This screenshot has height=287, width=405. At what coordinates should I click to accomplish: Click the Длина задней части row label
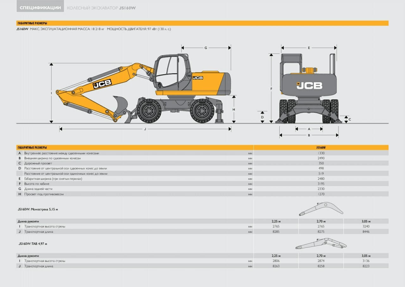(38, 189)
